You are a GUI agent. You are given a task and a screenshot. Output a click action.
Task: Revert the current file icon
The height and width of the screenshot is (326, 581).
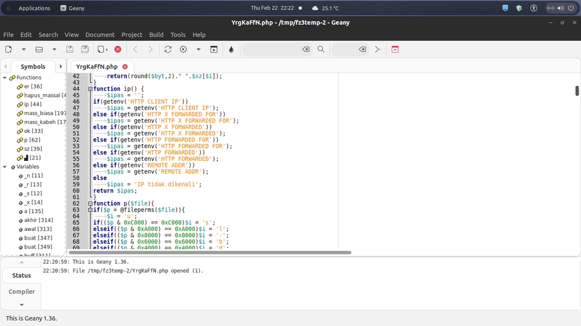pyautogui.click(x=102, y=49)
